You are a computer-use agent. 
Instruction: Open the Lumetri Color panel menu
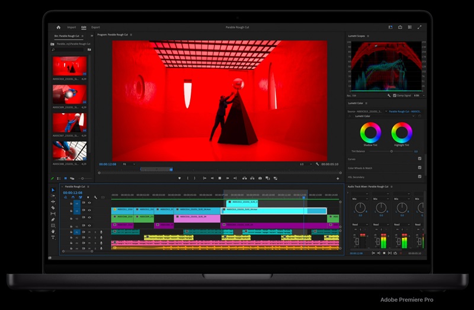[x=366, y=103]
